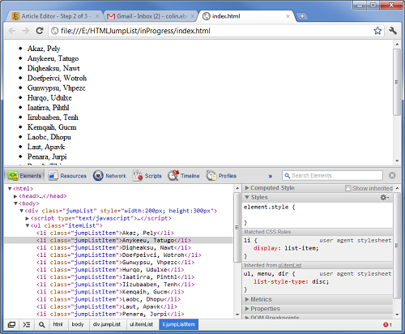Open the Network panel

pos(109,176)
